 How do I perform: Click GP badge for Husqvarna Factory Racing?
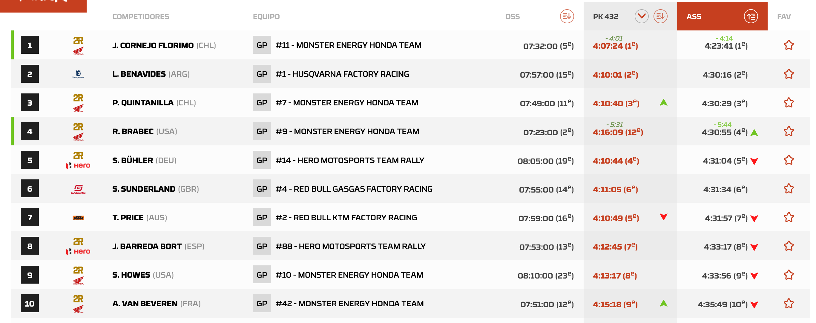[262, 74]
